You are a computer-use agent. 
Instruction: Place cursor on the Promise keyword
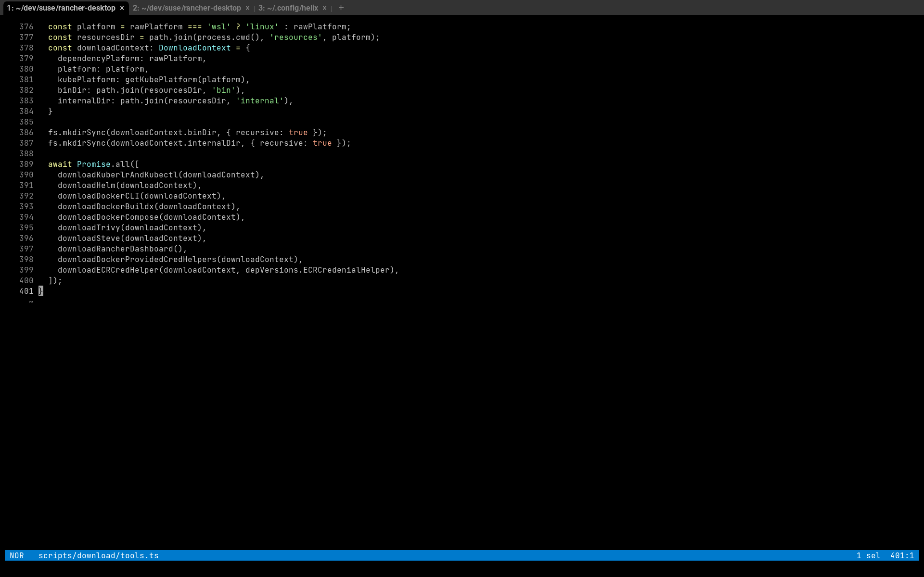tap(93, 164)
